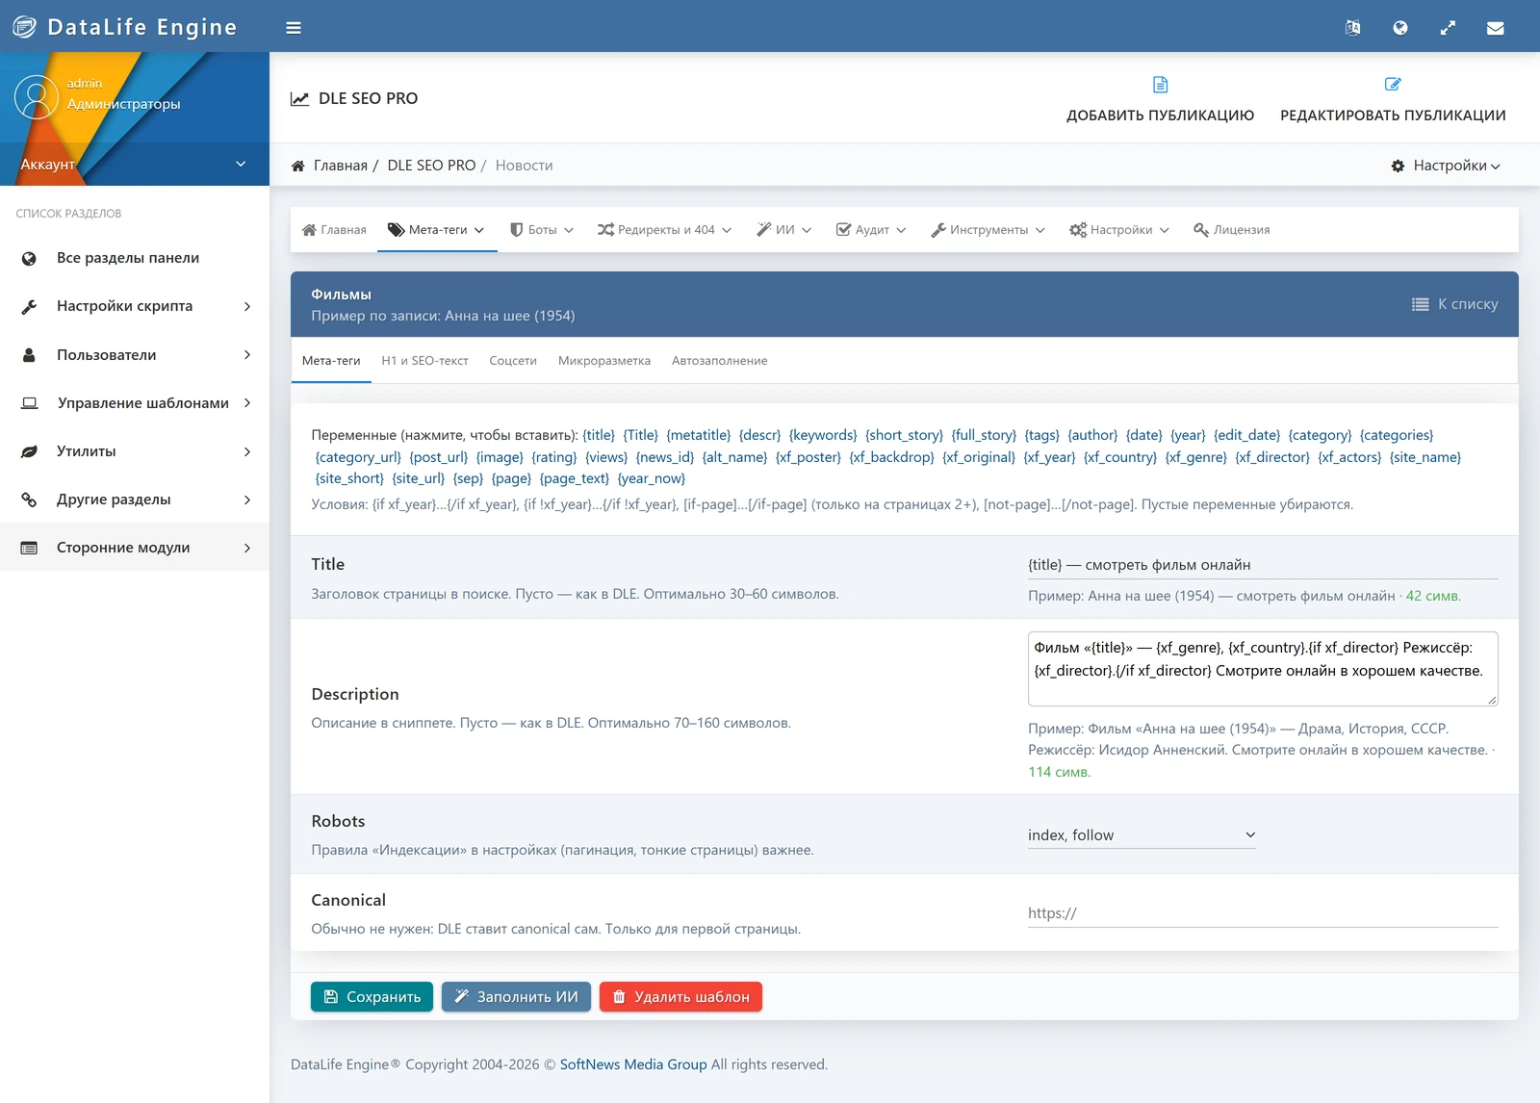Screen dimensions: 1540x1103
Task: Expand Управление шаблонами sidebar section
Action: (135, 402)
